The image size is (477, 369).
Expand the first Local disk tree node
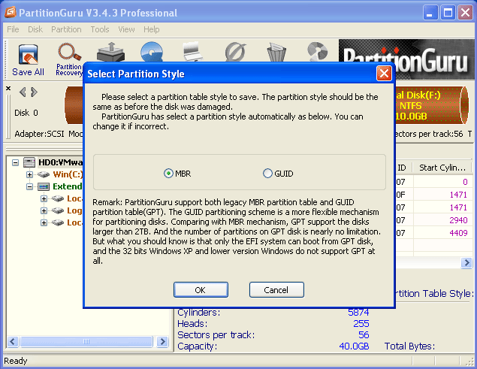point(44,199)
